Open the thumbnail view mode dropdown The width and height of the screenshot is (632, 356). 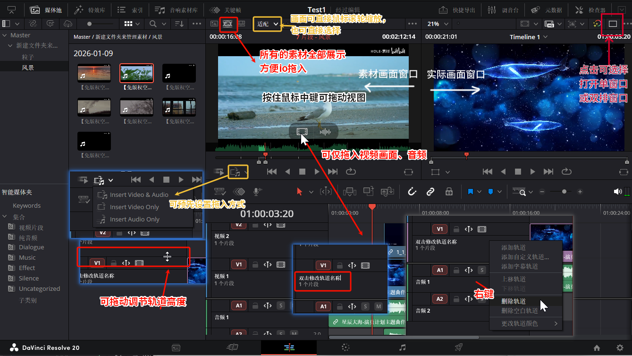point(132,24)
